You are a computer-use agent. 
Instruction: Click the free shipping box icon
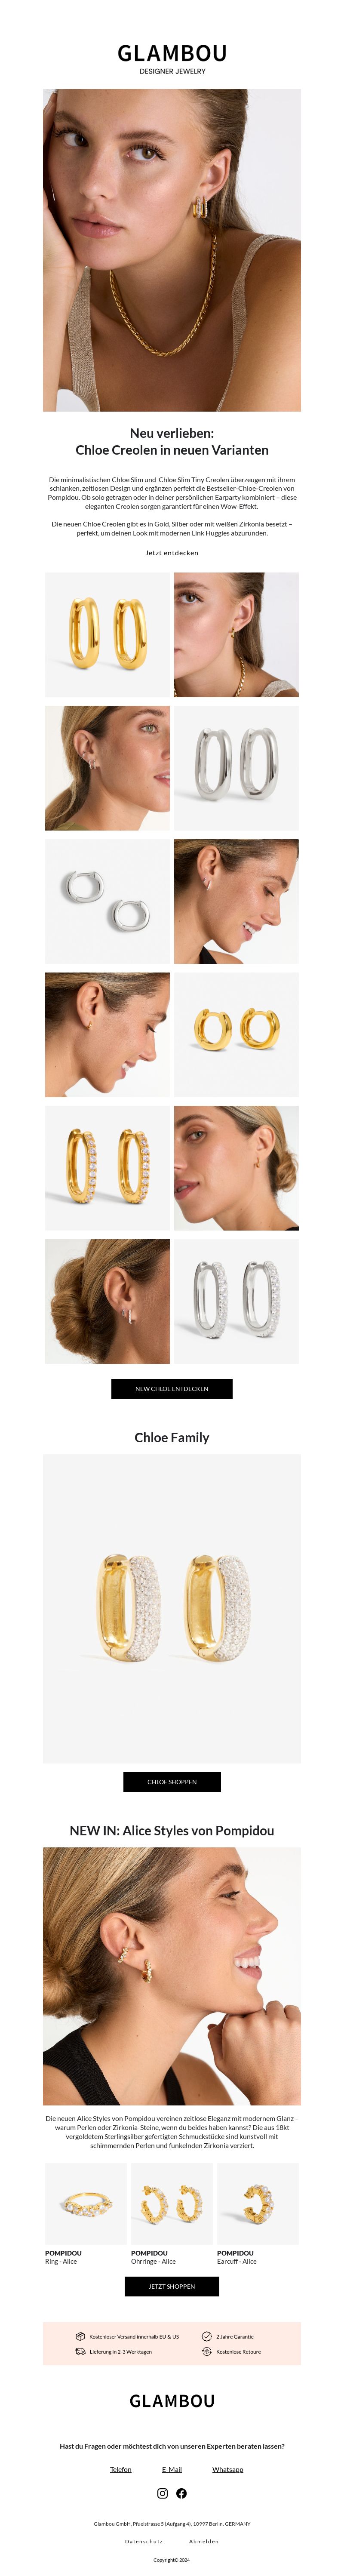tap(80, 2336)
